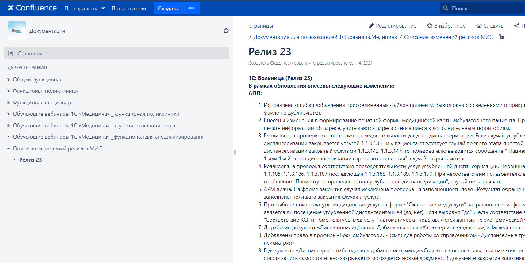Open the three-dots more menu beside Создать
This screenshot has width=525, height=263.
point(191,8)
